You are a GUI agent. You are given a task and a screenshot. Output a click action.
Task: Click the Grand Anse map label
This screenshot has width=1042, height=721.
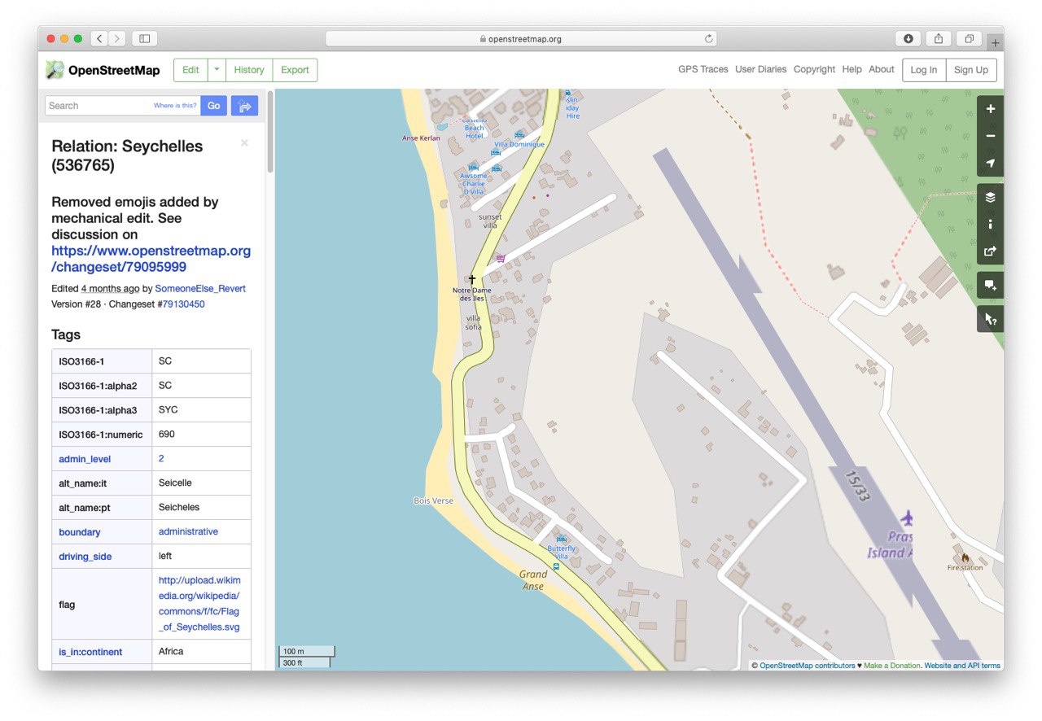point(533,580)
